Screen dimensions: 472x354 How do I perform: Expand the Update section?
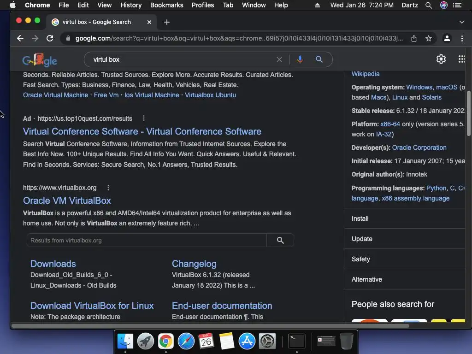(405, 239)
